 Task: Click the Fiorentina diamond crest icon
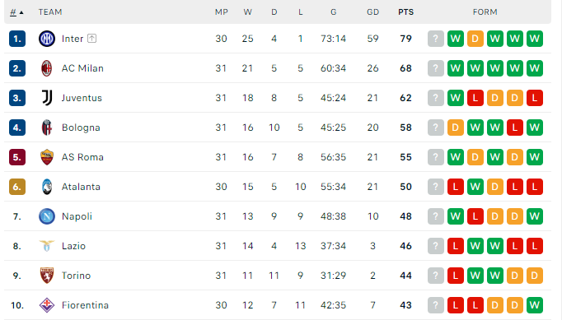[47, 305]
